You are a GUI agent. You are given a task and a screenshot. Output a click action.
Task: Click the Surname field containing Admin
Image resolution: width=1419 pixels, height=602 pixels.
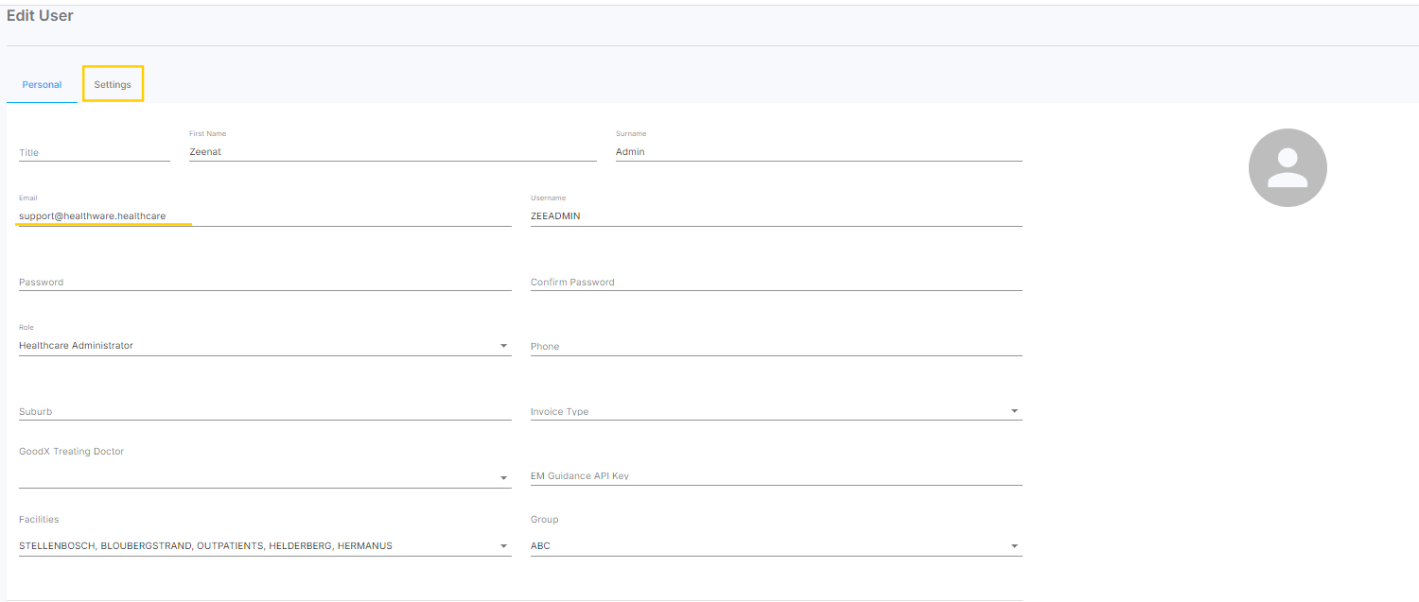point(817,151)
